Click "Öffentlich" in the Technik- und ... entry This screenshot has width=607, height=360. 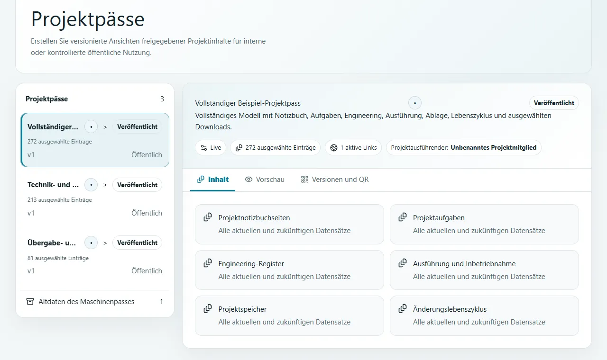(147, 213)
